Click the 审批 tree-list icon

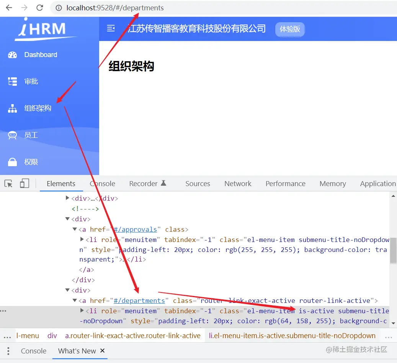(x=12, y=82)
